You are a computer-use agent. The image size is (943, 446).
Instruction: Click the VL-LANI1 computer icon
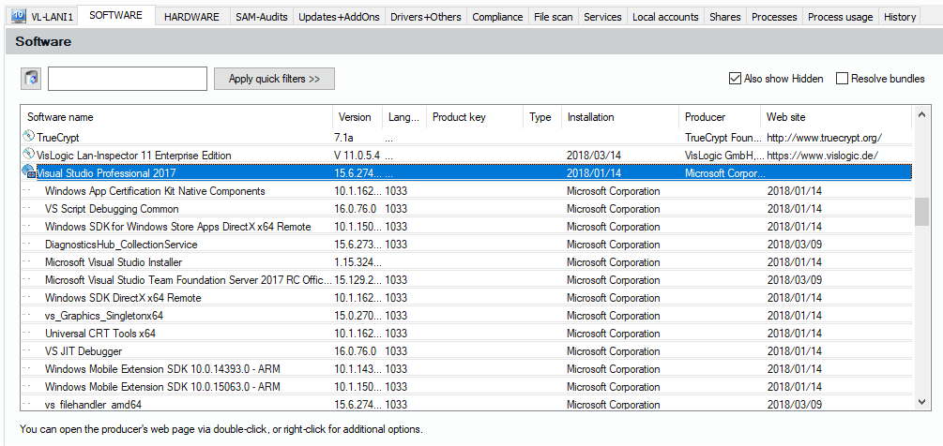18,16
